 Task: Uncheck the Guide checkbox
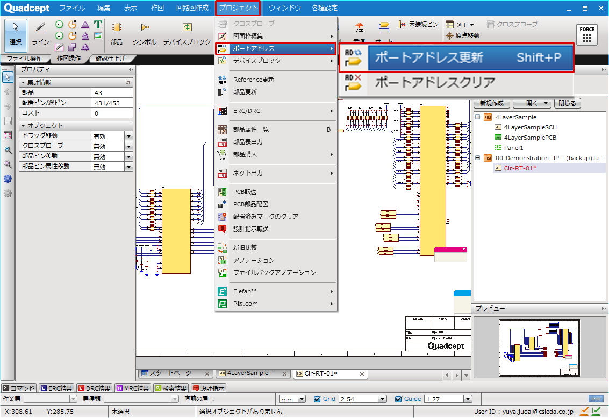tap(398, 399)
